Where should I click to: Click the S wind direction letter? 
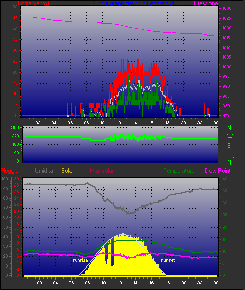click(x=229, y=146)
